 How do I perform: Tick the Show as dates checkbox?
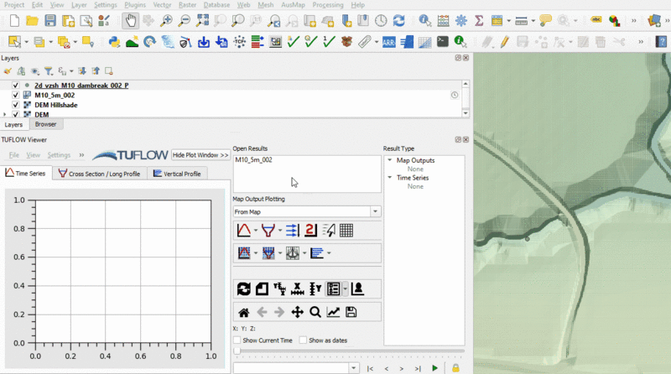(304, 340)
